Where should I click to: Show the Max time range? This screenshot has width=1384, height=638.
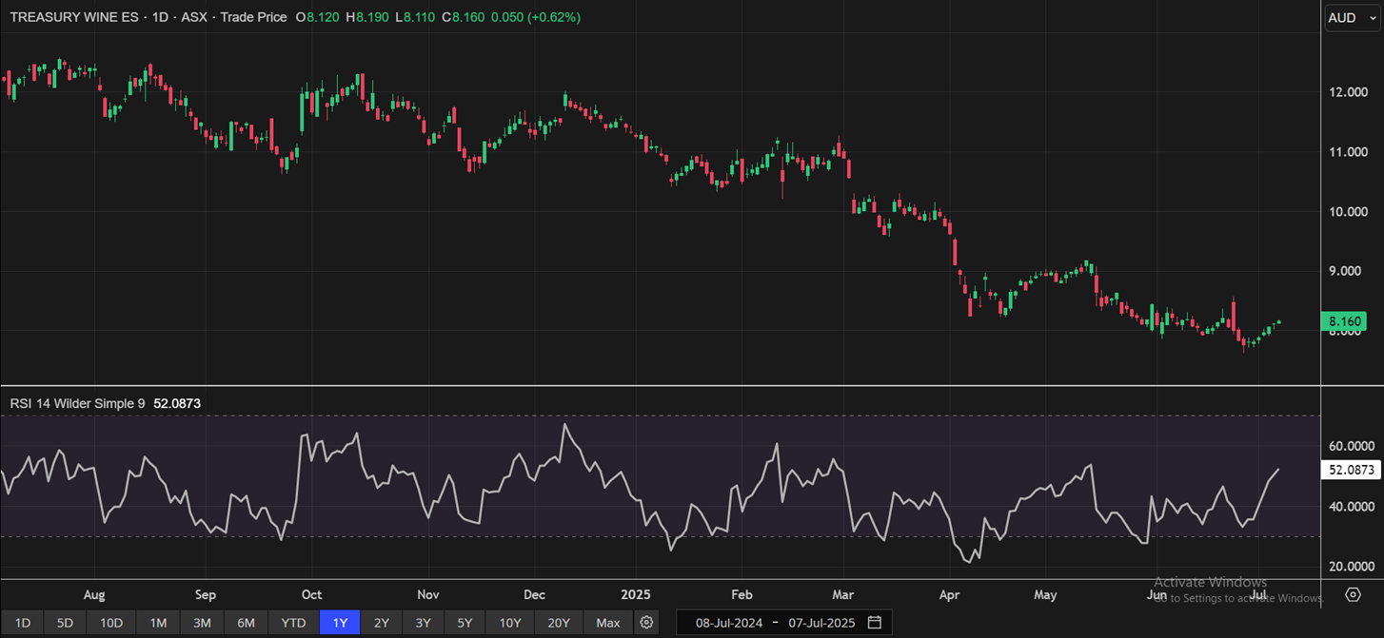[607, 623]
